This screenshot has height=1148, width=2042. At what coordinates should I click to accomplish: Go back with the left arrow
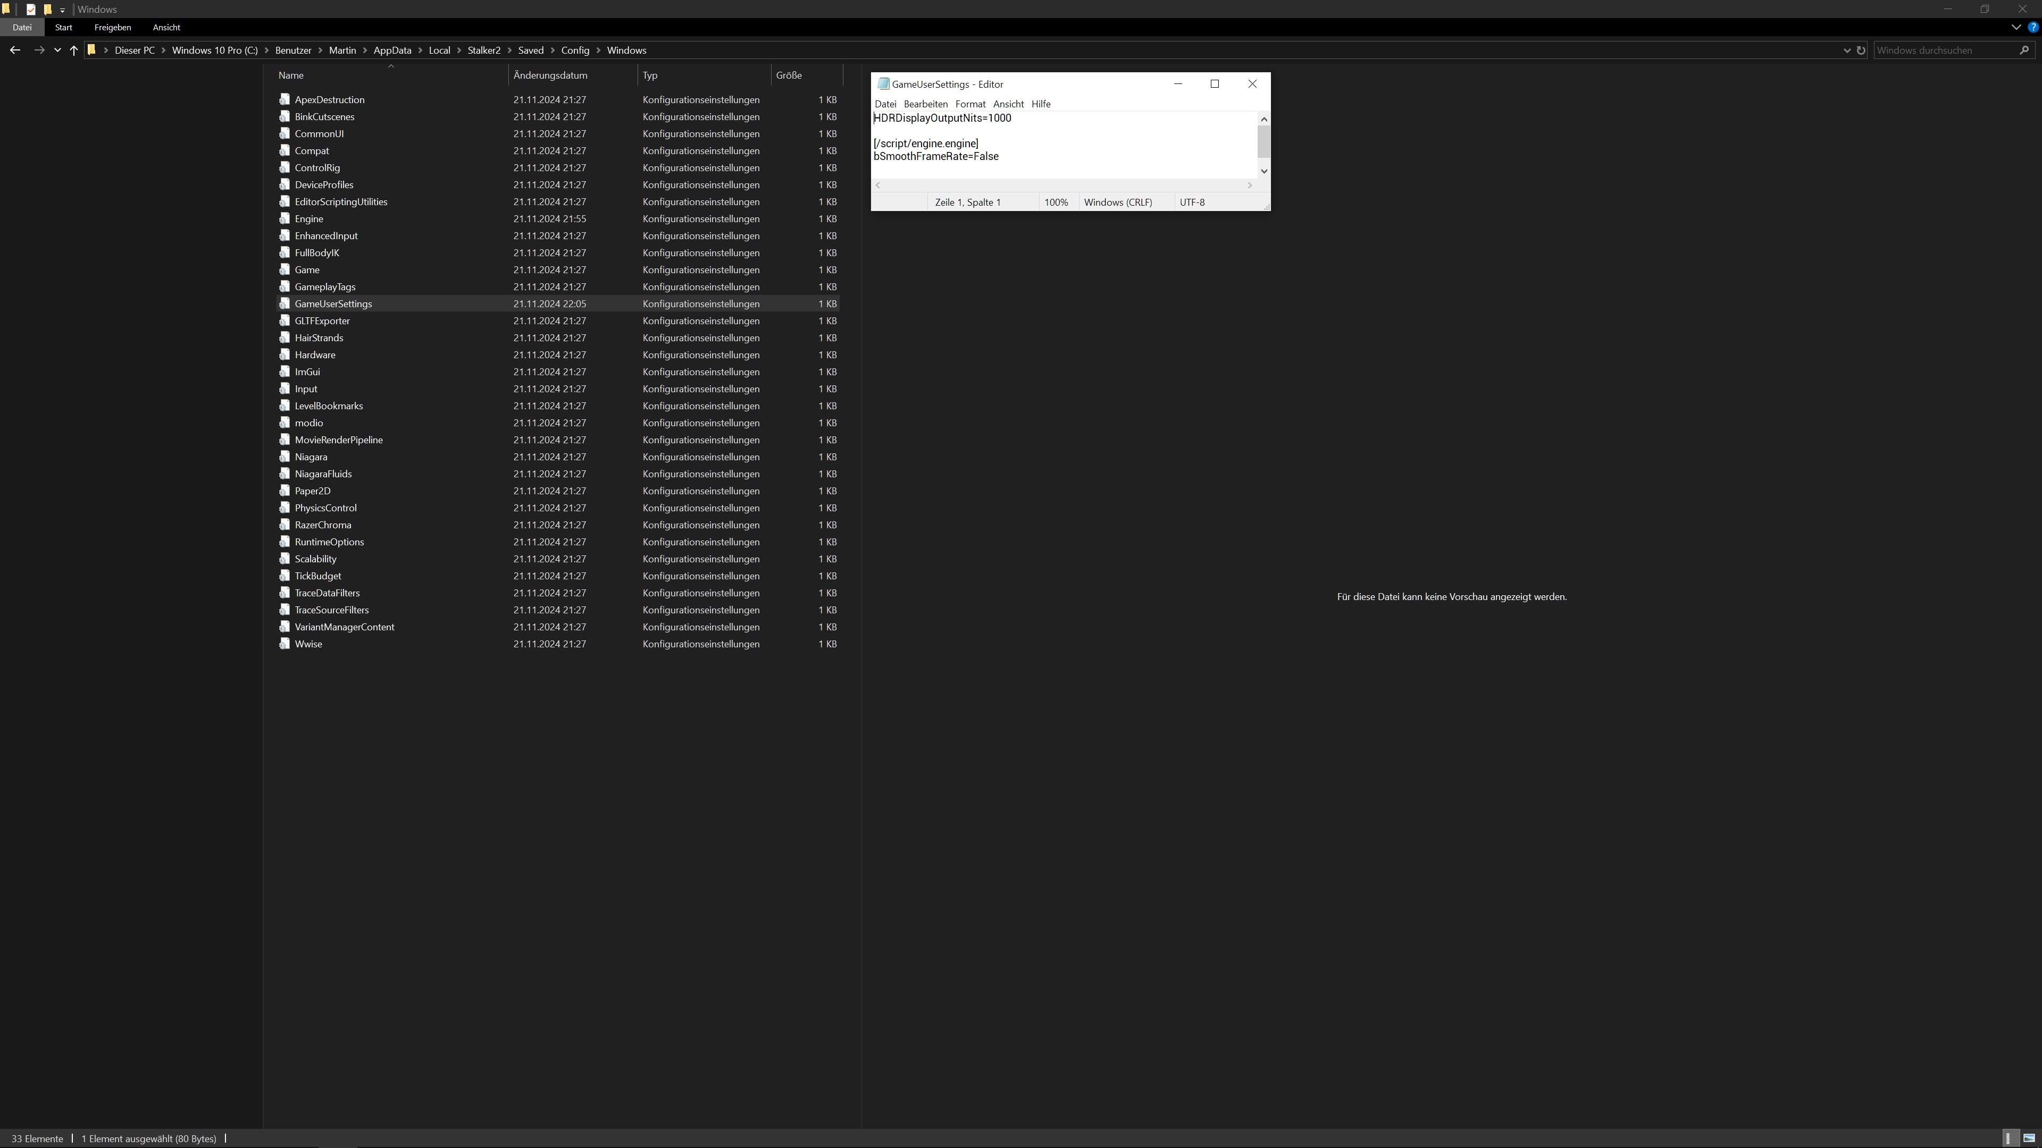[15, 50]
